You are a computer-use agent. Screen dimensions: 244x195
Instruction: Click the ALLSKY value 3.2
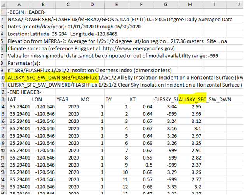pyautogui.click(x=190, y=187)
